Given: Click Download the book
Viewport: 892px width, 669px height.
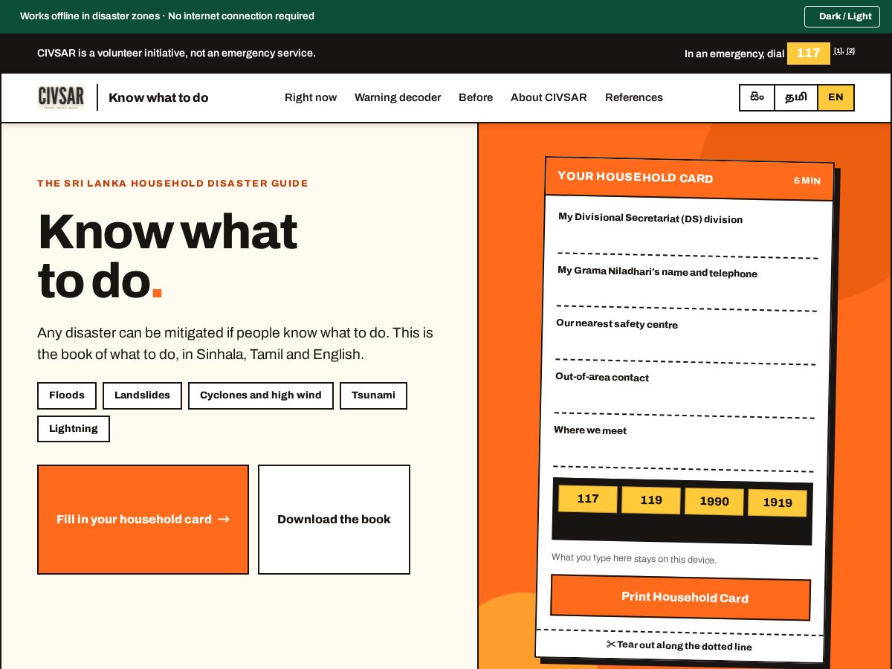Looking at the screenshot, I should click(334, 520).
